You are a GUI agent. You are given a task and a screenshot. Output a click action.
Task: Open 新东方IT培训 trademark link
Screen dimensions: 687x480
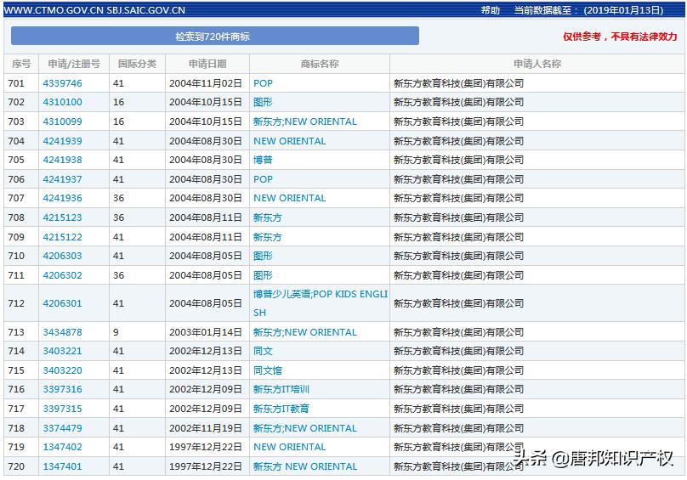[281, 389]
